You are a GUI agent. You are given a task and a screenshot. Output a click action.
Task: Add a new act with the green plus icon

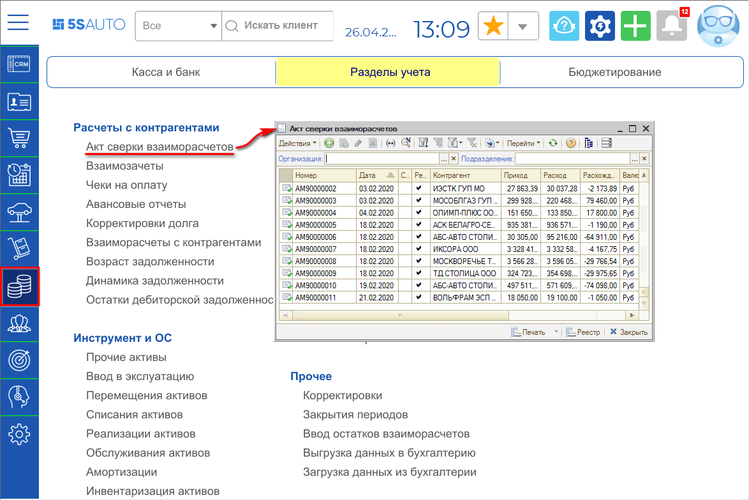[x=329, y=143]
